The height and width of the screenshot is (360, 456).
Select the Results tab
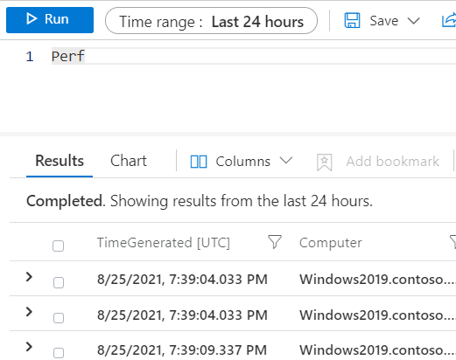point(60,161)
